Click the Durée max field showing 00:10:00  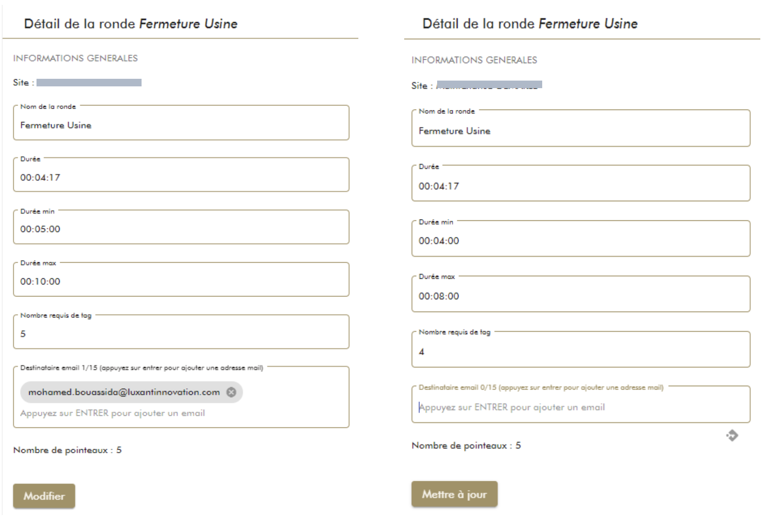tap(181, 281)
